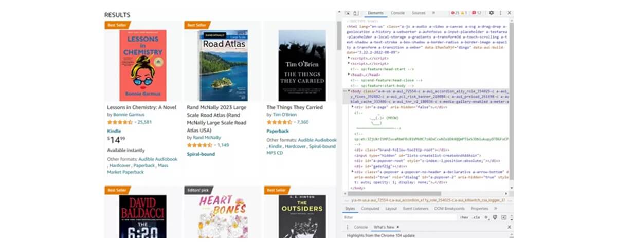Image resolution: width=617 pixels, height=242 pixels.
Task: Switch to the Sources tab
Action: (419, 13)
